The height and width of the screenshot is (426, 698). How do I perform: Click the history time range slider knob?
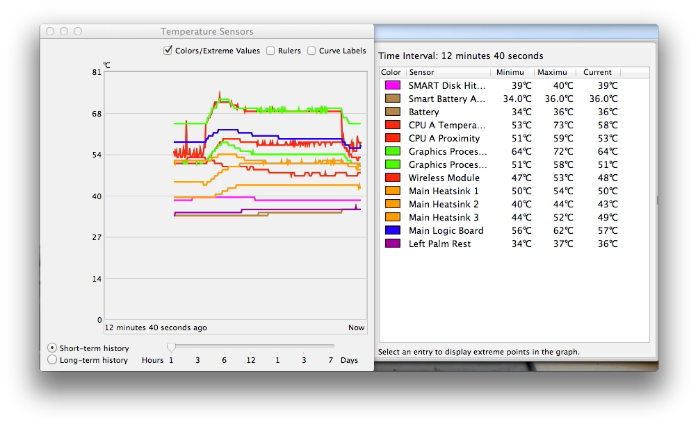click(171, 347)
